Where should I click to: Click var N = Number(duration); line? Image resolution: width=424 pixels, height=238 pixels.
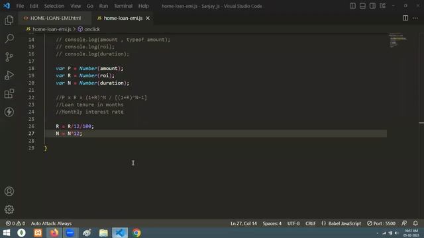click(93, 83)
